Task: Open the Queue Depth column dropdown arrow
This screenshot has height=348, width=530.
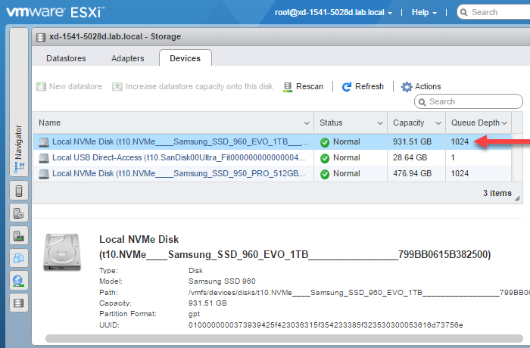Action: [504, 123]
